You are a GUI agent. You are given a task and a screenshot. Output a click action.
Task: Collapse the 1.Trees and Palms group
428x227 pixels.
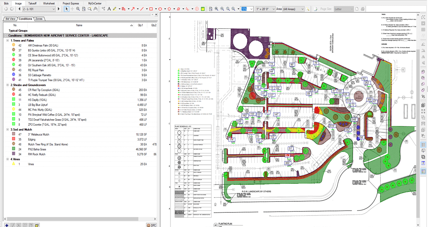point(7,41)
